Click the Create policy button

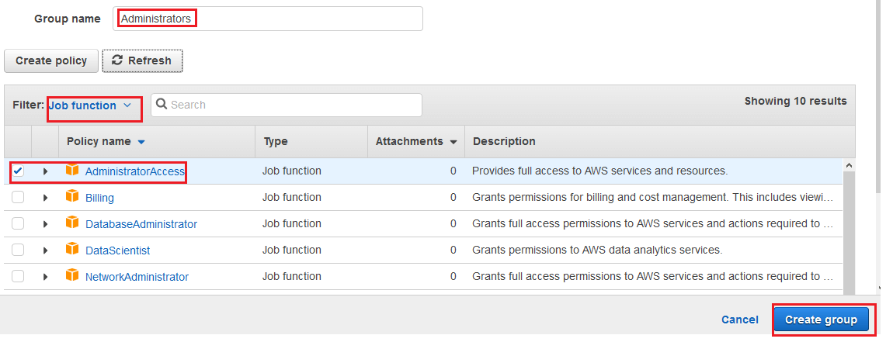pyautogui.click(x=51, y=60)
